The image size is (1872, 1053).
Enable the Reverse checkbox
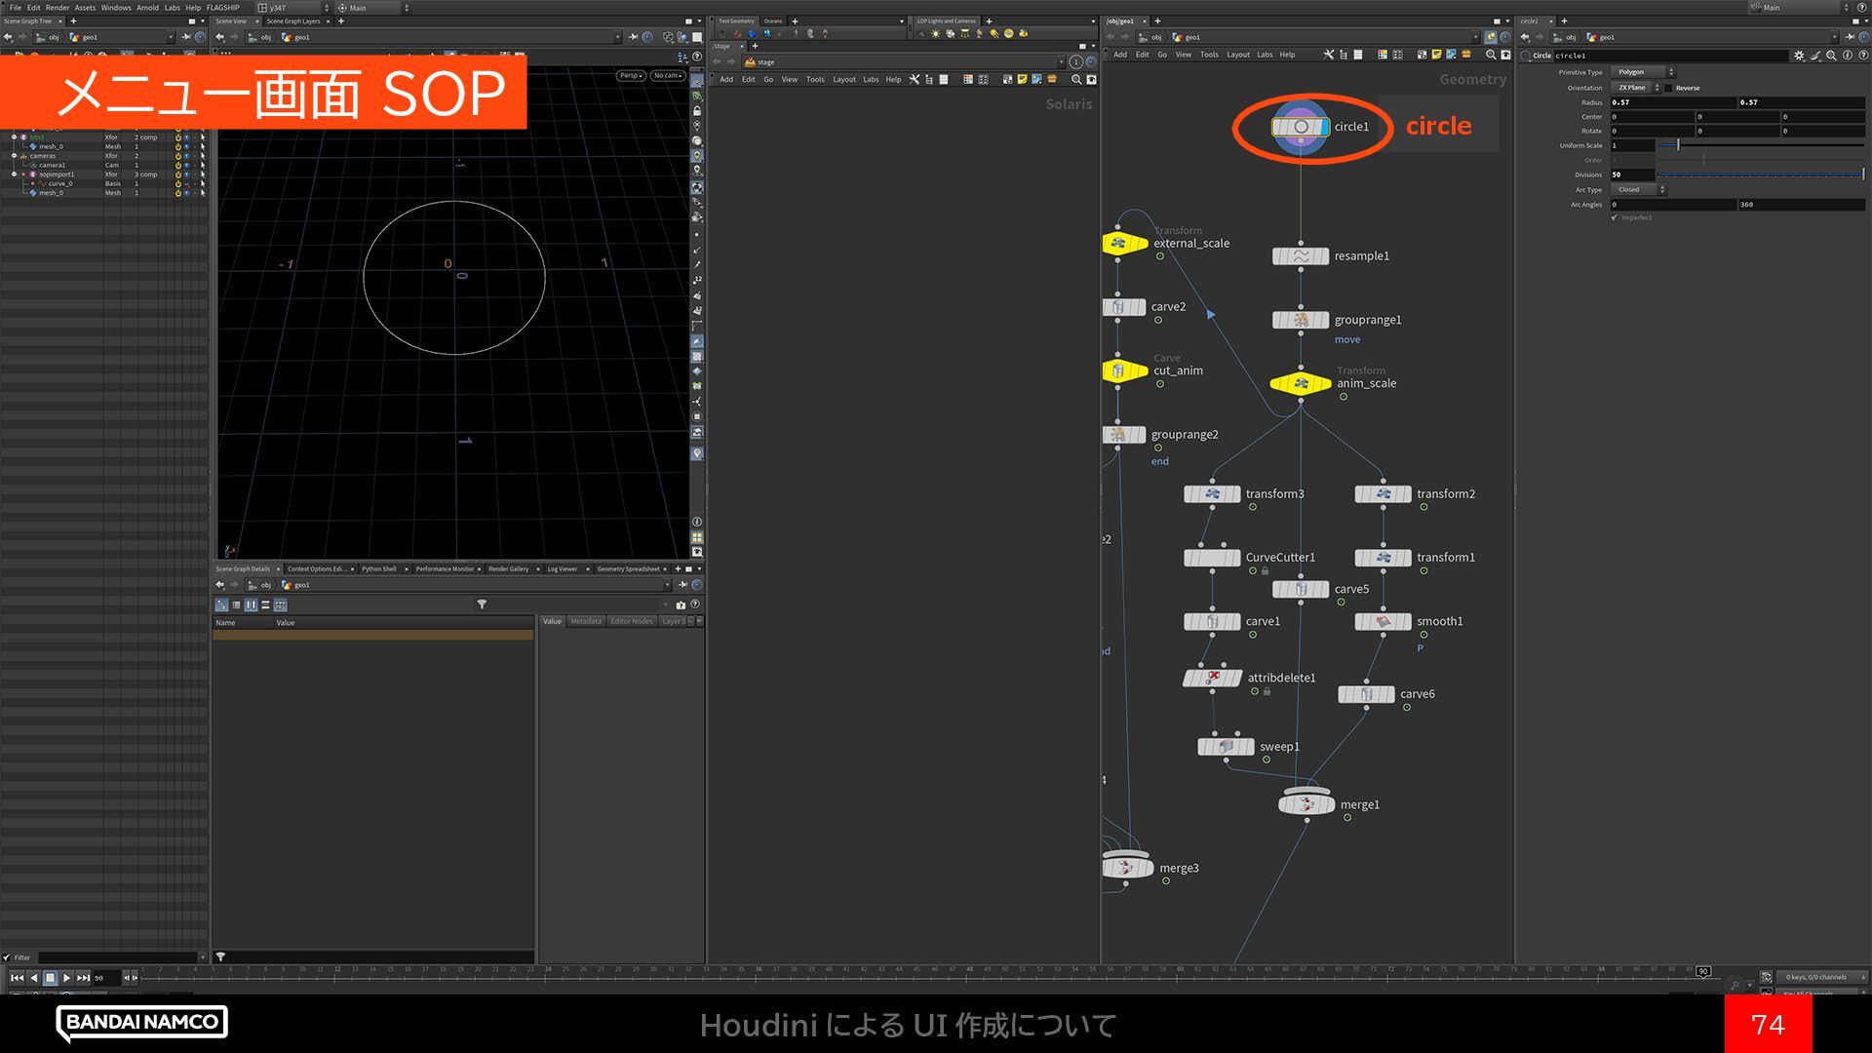click(x=1668, y=88)
